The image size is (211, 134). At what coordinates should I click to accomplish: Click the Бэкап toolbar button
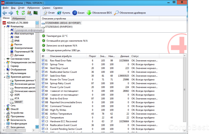click(x=79, y=13)
